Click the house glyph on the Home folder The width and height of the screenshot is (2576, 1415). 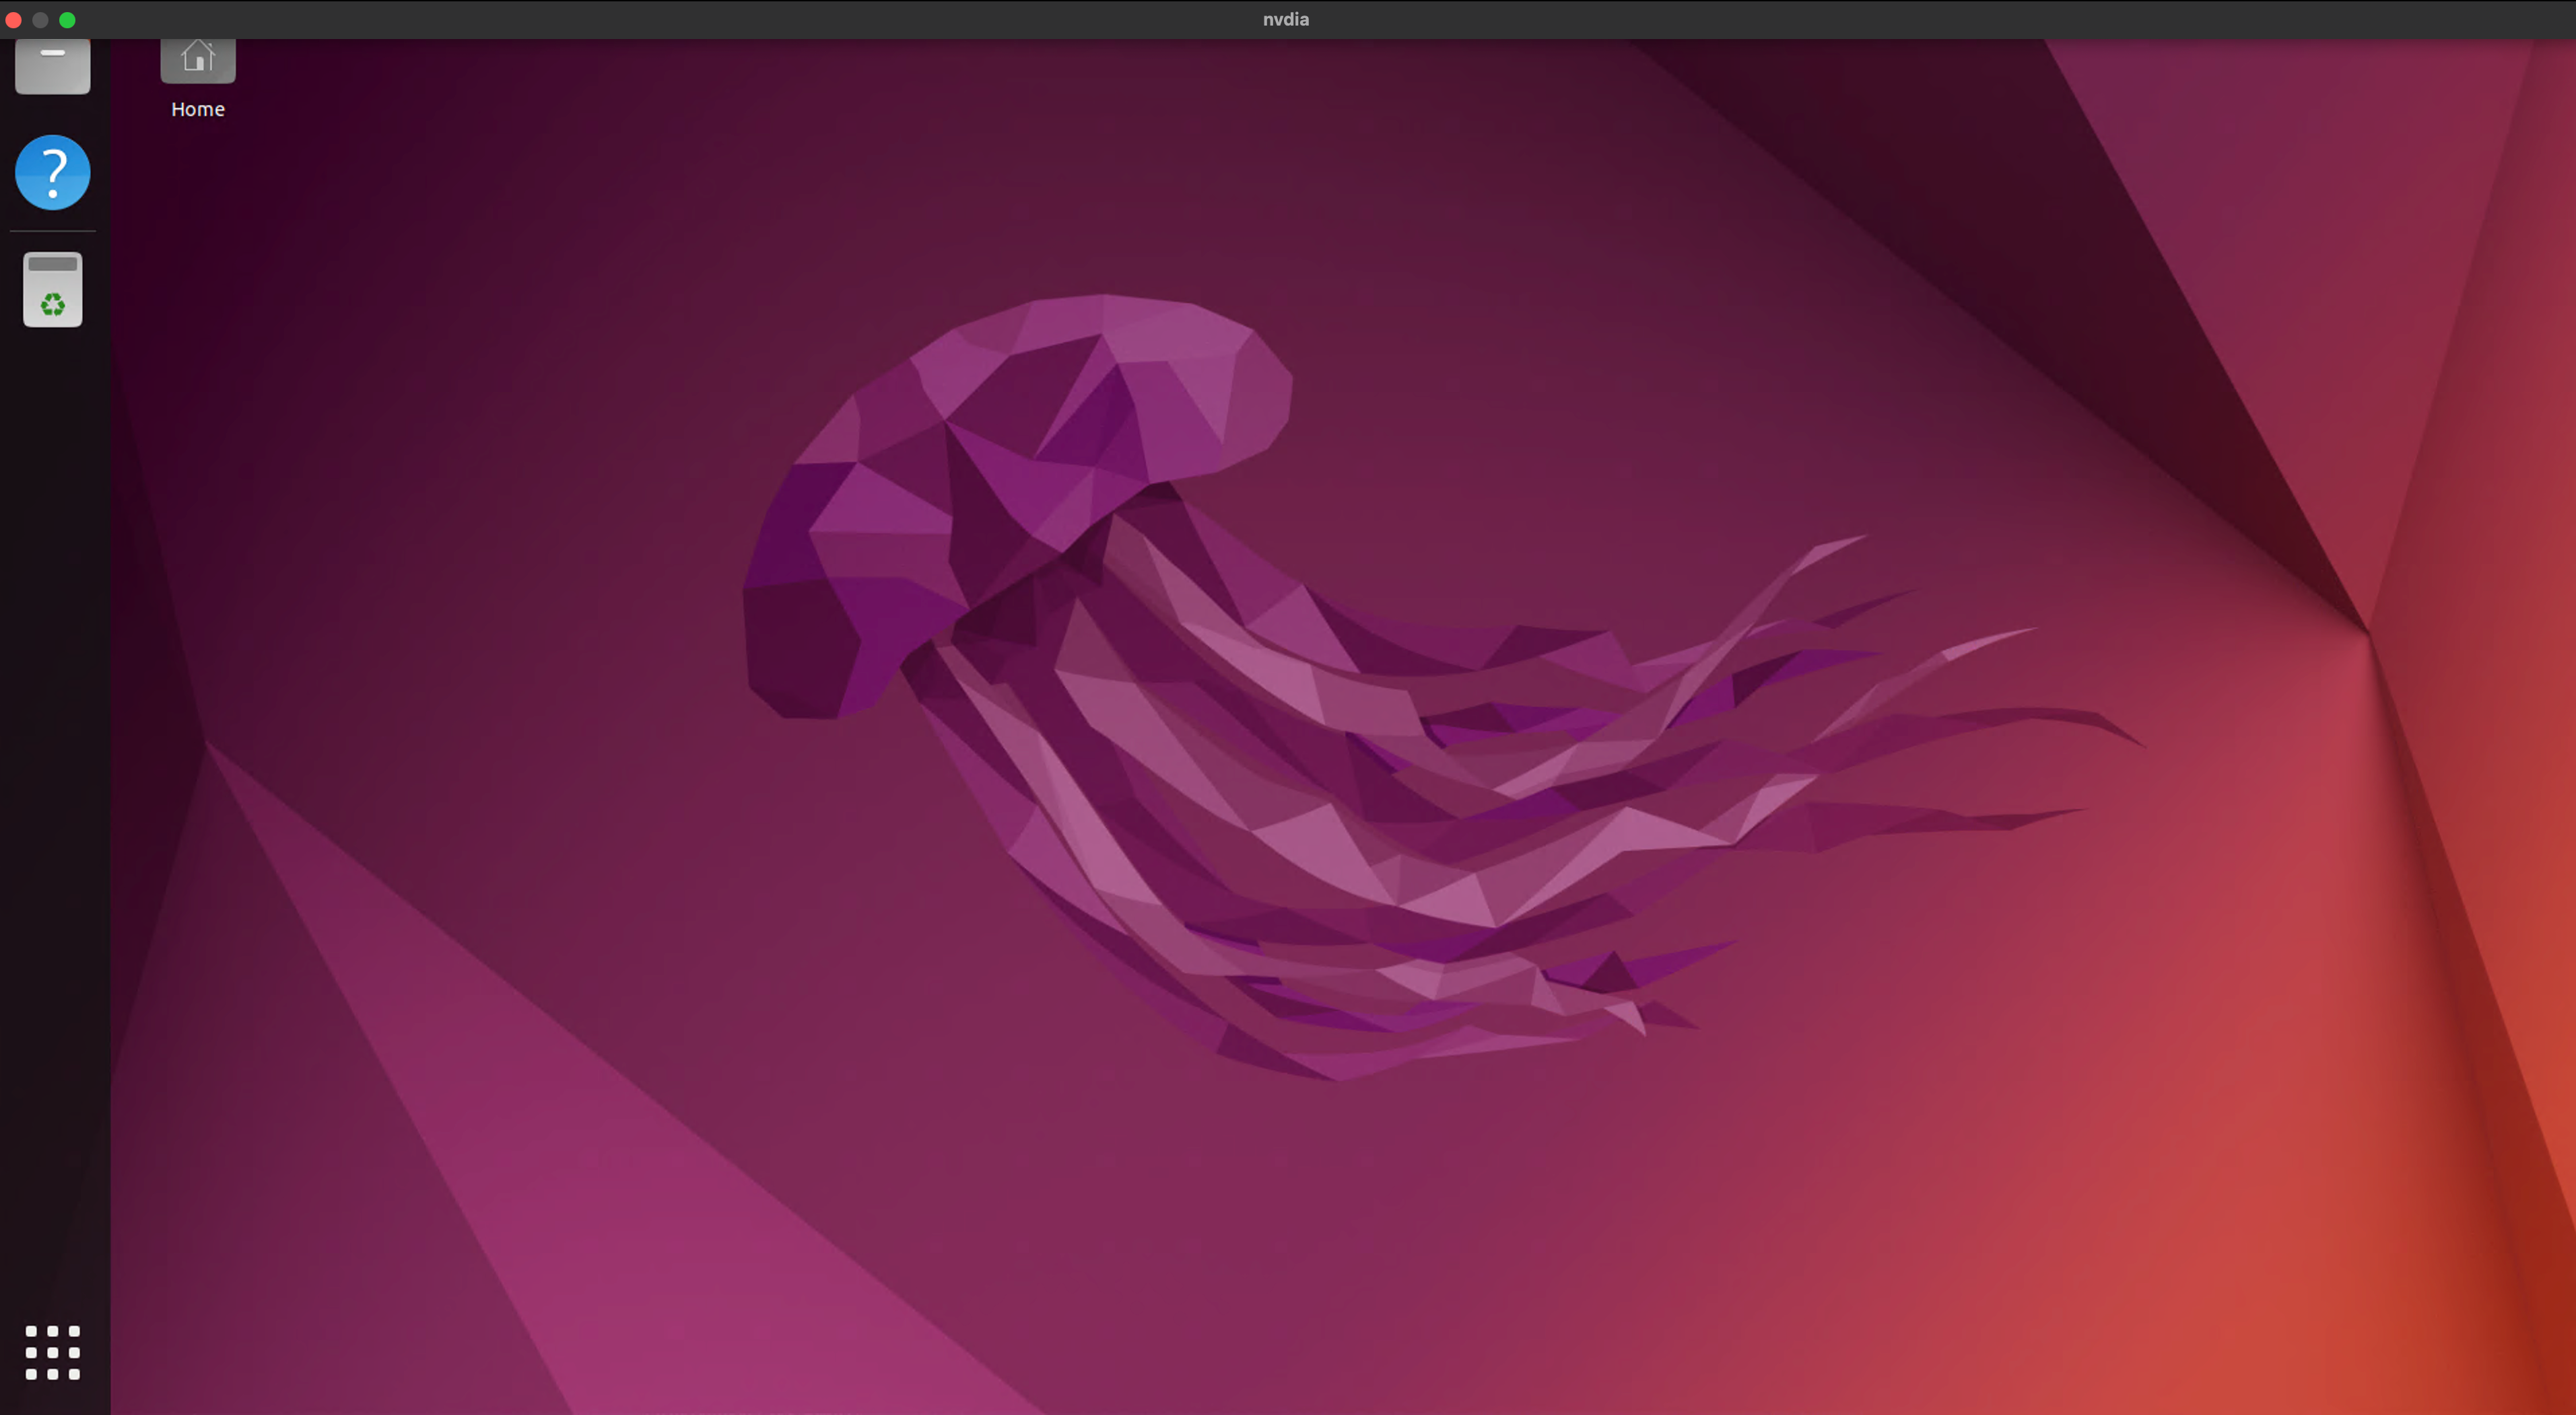tap(198, 56)
